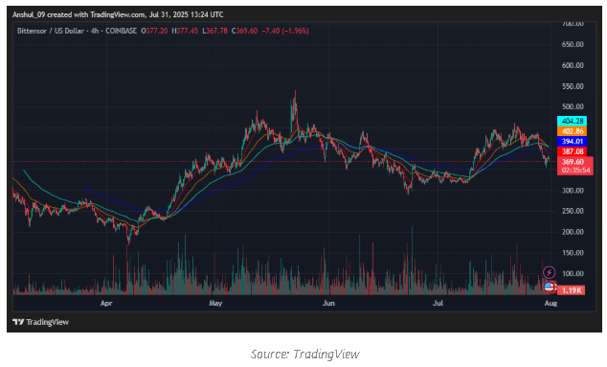Click the Aug label on time axis
This screenshot has height=367, width=607.
[x=551, y=303]
